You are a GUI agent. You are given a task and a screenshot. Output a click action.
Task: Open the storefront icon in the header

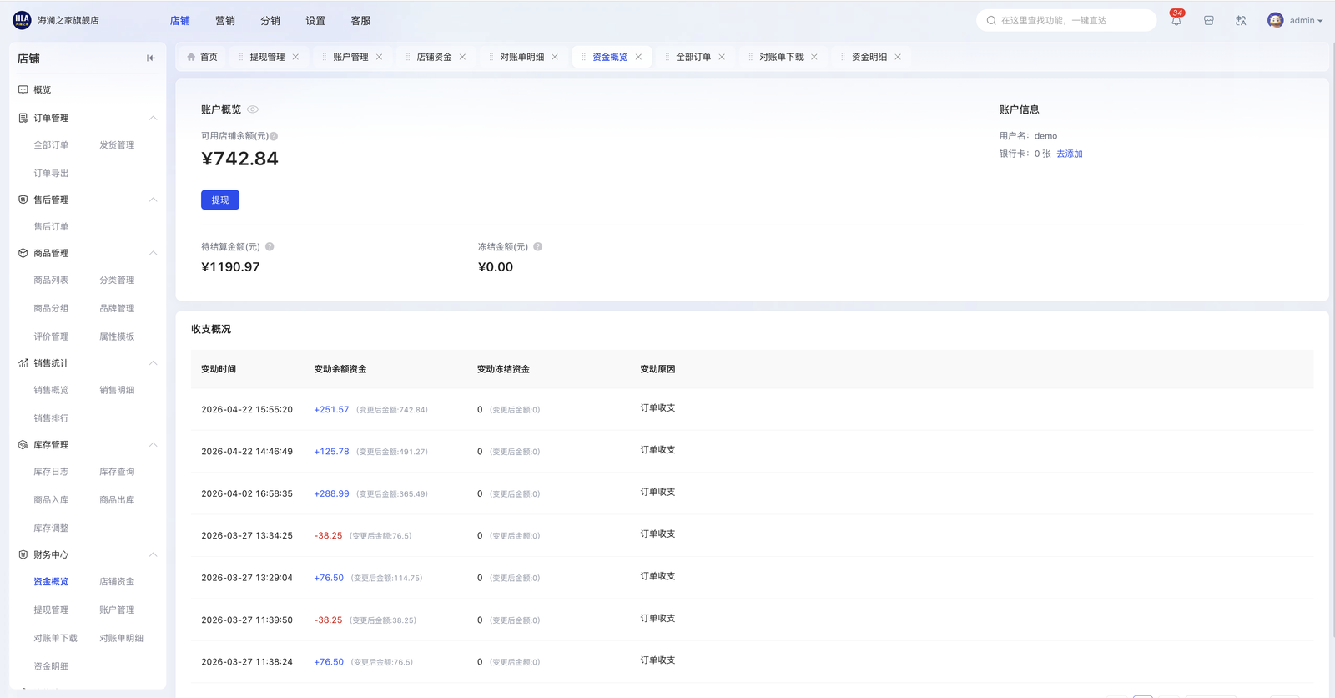[x=1208, y=21]
